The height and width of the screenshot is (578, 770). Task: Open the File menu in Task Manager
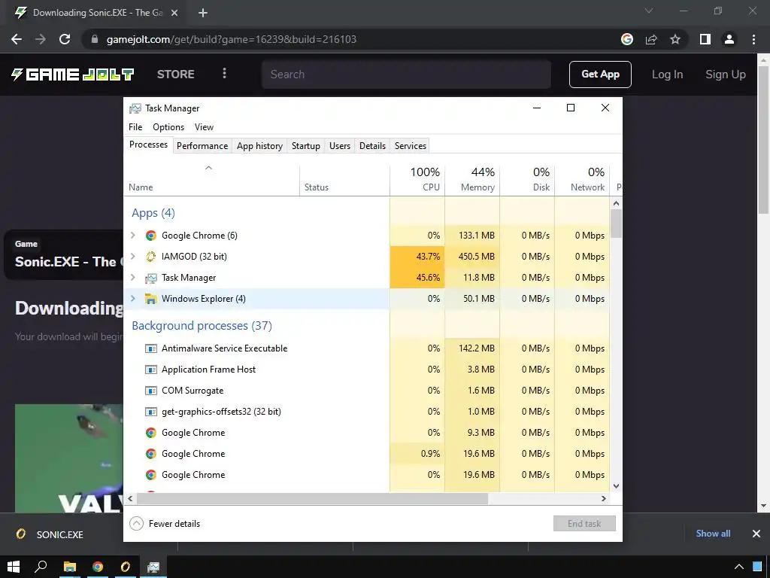[x=135, y=126]
